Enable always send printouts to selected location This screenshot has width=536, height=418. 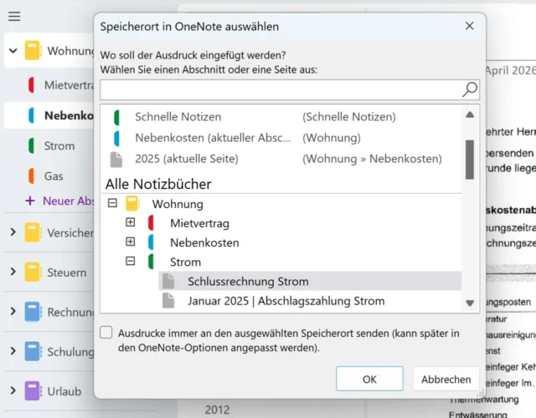(106, 333)
